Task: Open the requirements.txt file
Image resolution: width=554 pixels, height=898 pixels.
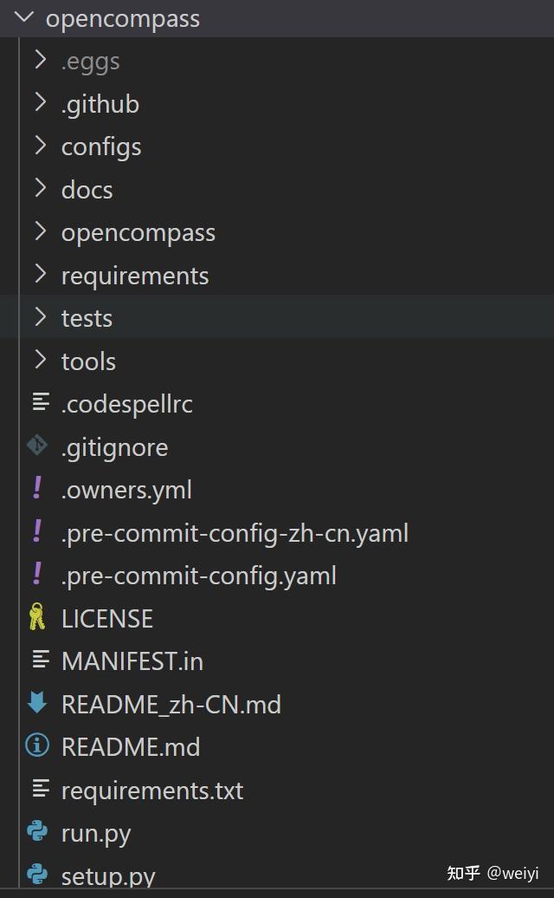Action: point(152,790)
